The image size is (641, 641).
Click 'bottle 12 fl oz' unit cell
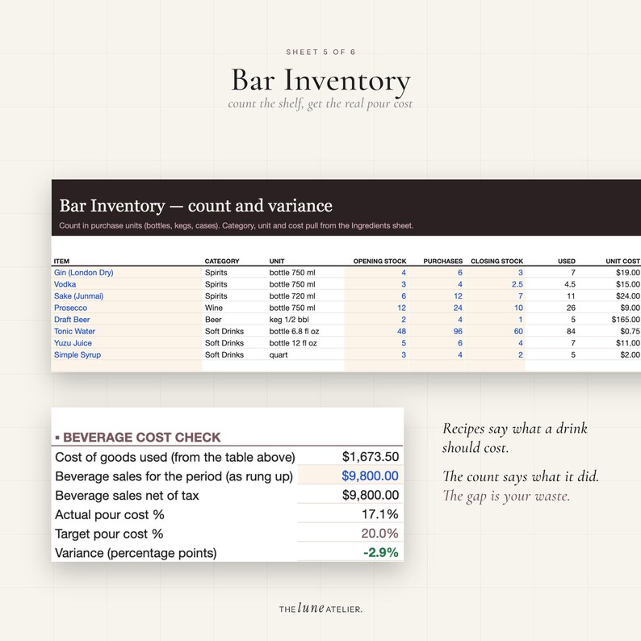tap(293, 343)
